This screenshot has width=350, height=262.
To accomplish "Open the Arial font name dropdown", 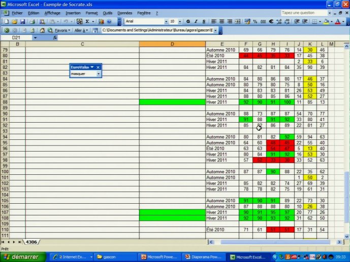I will pyautogui.click(x=166, y=22).
